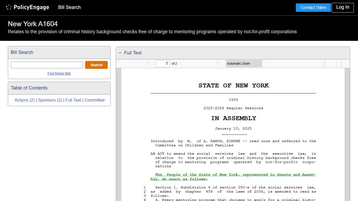358x201 pixels.
Task: Select Bill Search in the top navigation
Action: 69,7
